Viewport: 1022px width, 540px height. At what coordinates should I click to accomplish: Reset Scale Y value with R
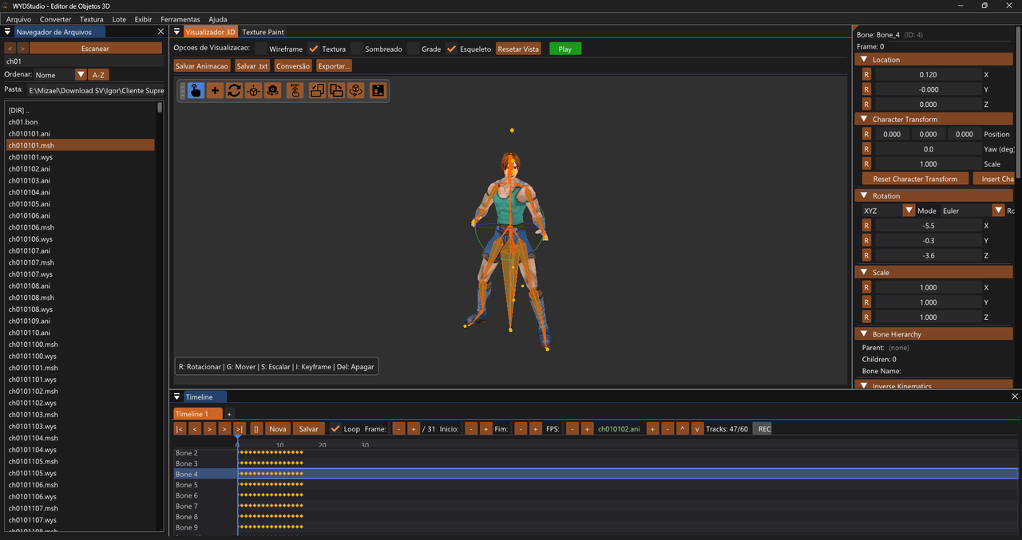click(866, 302)
